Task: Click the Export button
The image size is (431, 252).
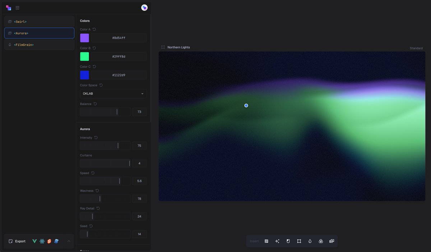Action: pos(17,241)
